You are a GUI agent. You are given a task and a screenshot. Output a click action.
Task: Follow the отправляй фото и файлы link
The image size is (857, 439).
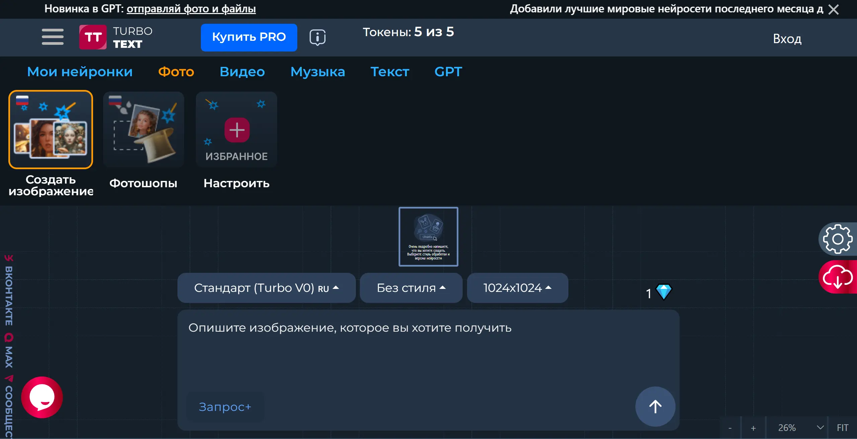[x=191, y=9]
